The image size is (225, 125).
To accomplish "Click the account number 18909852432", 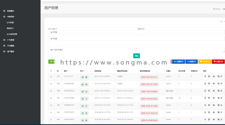I will point(69,105).
